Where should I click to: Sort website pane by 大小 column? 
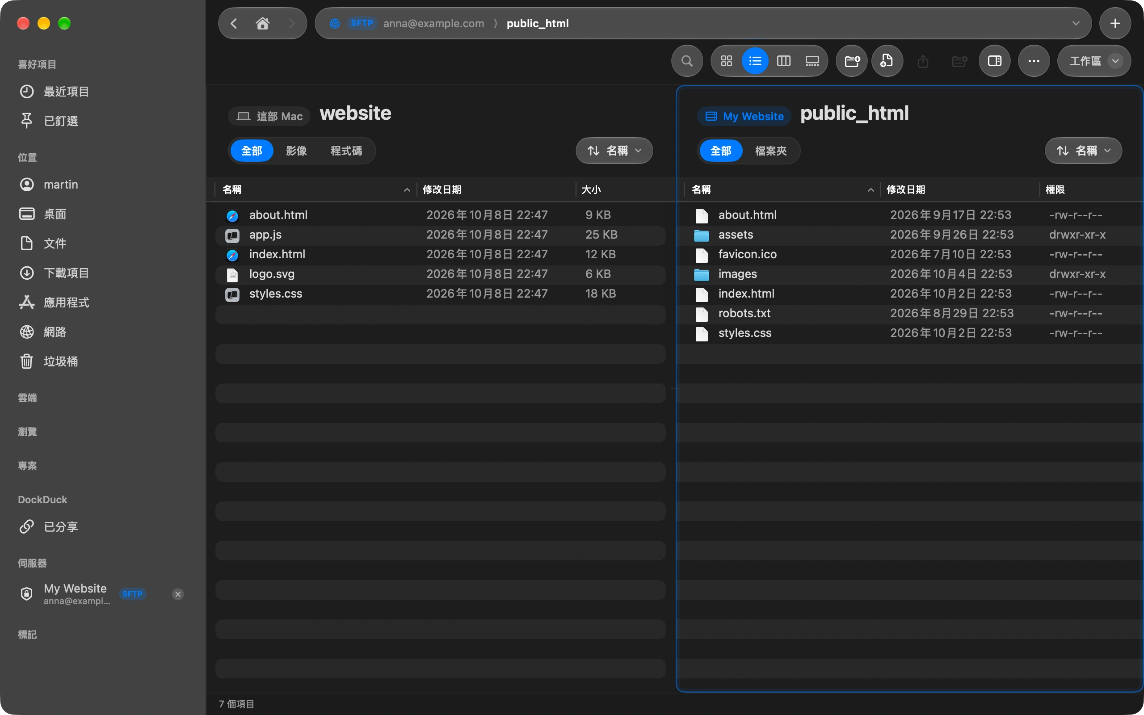624,189
